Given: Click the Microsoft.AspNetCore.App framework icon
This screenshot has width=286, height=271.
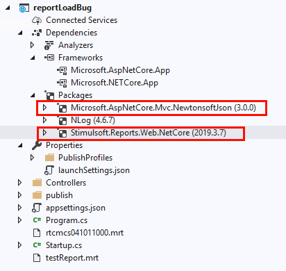Looking at the screenshot, I should click(62, 70).
